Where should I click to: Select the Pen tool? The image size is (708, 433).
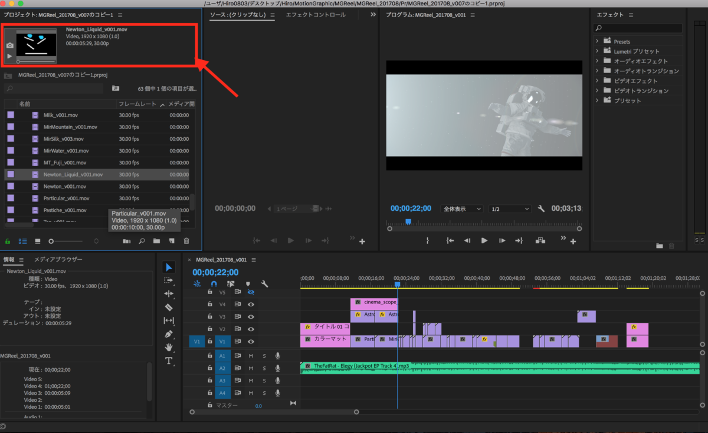(x=169, y=334)
